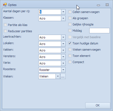The width and height of the screenshot is (113, 111).
Task: Uncheck Toon huidige datum
Action: [70, 43]
